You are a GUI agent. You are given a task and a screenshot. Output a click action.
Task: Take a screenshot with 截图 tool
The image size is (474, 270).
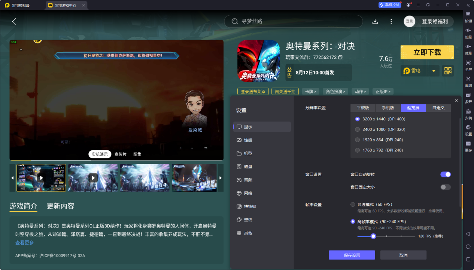point(468,81)
